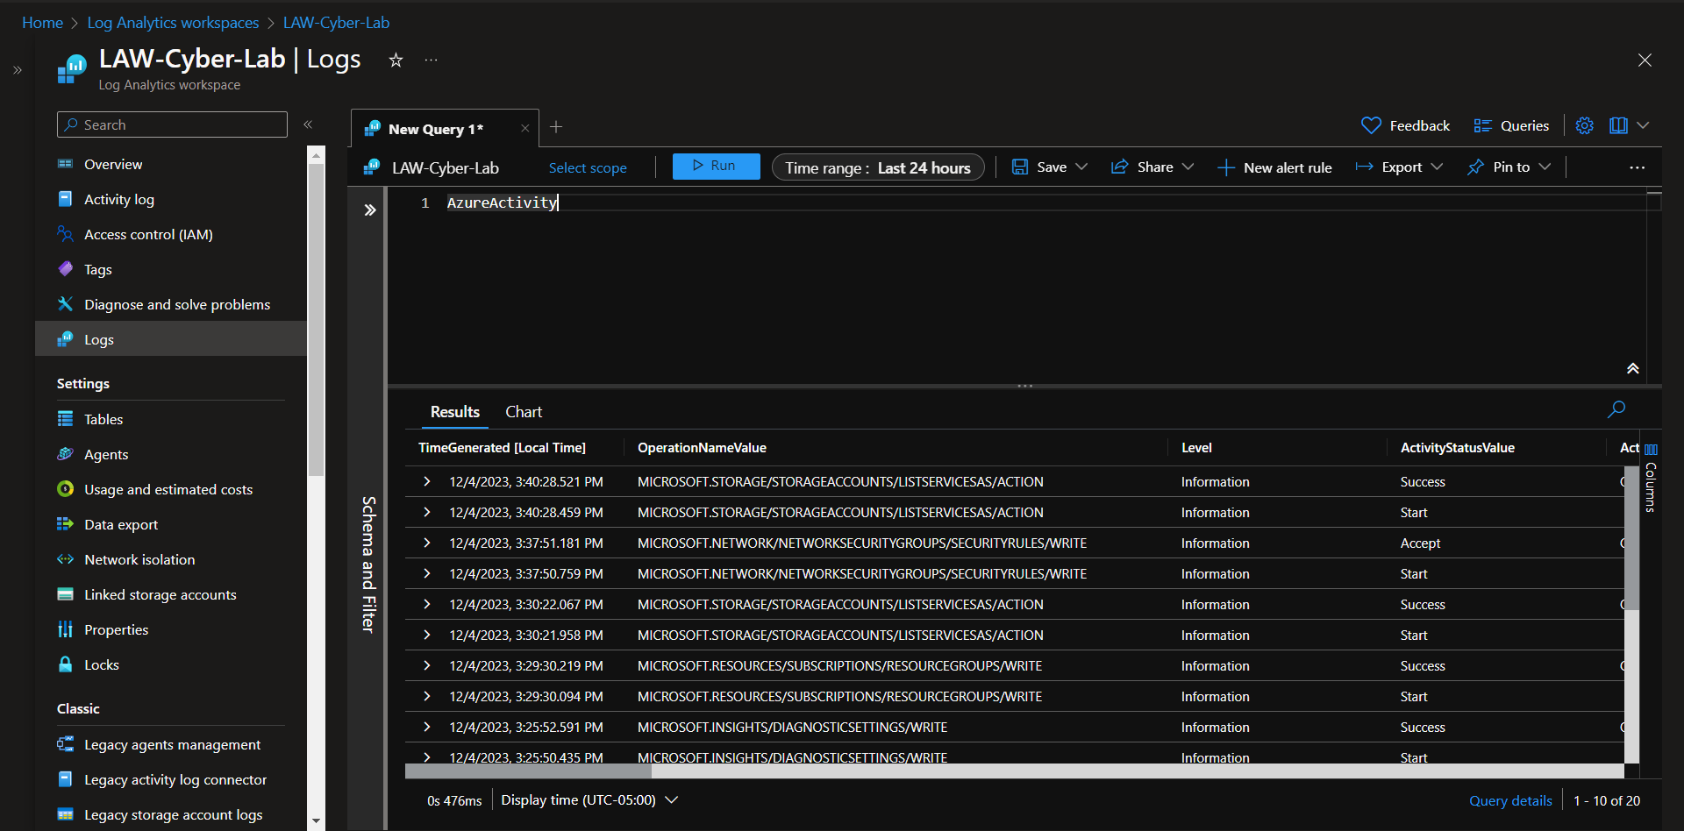Sort by the OperationNameValue column header

702,447
